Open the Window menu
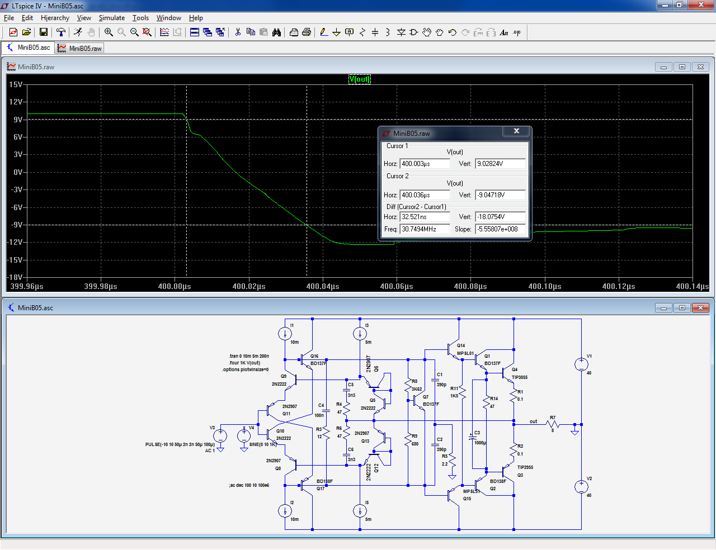Viewport: 716px width, 550px height. coord(168,18)
